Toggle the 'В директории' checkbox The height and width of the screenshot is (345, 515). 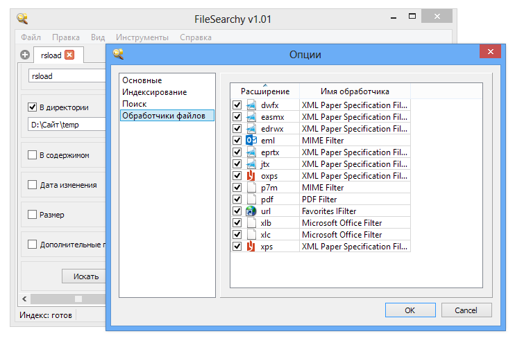click(32, 107)
